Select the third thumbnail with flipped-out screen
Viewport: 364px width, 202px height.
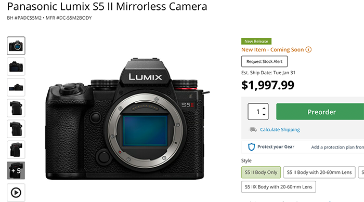tap(16, 87)
